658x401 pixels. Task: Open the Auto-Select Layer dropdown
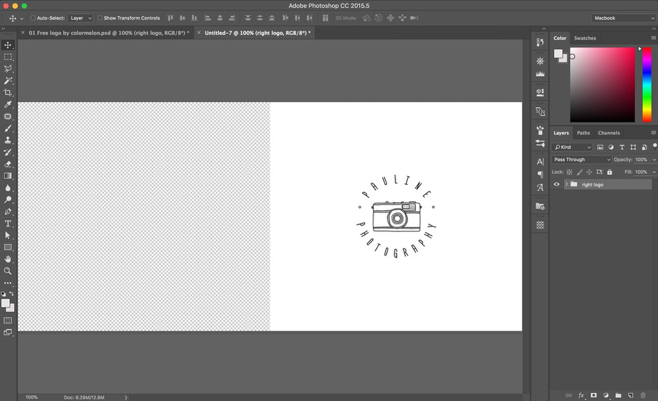80,18
